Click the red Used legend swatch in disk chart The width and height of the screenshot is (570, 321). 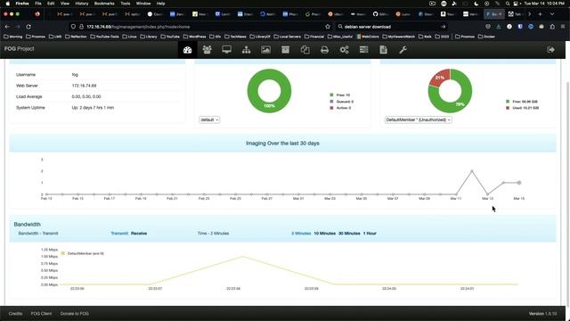click(508, 108)
